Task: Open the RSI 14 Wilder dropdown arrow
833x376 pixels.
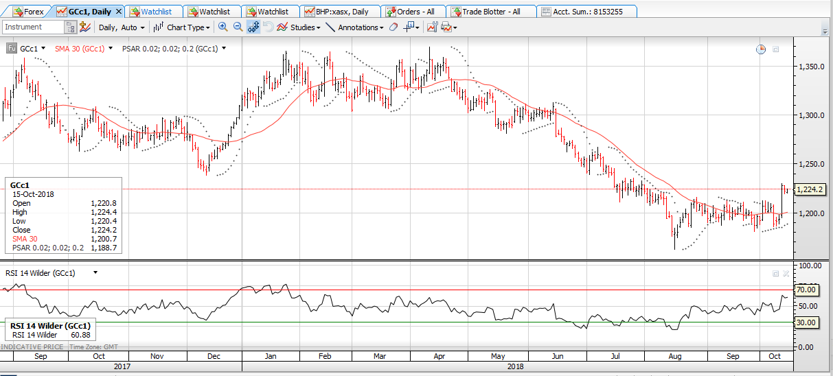Action: 95,272
